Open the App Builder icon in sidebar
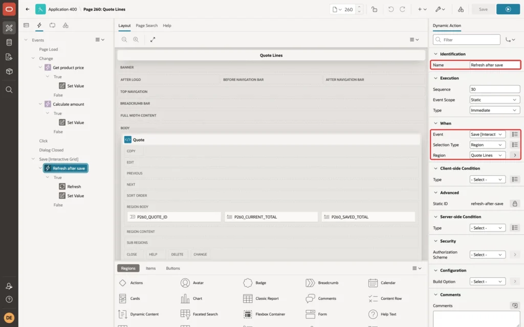524x327 pixels. [9, 28]
